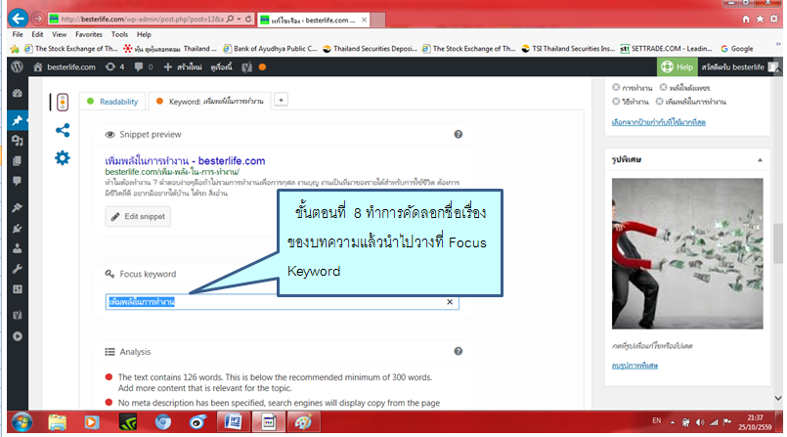Click the volume icon in system tray

[700, 422]
